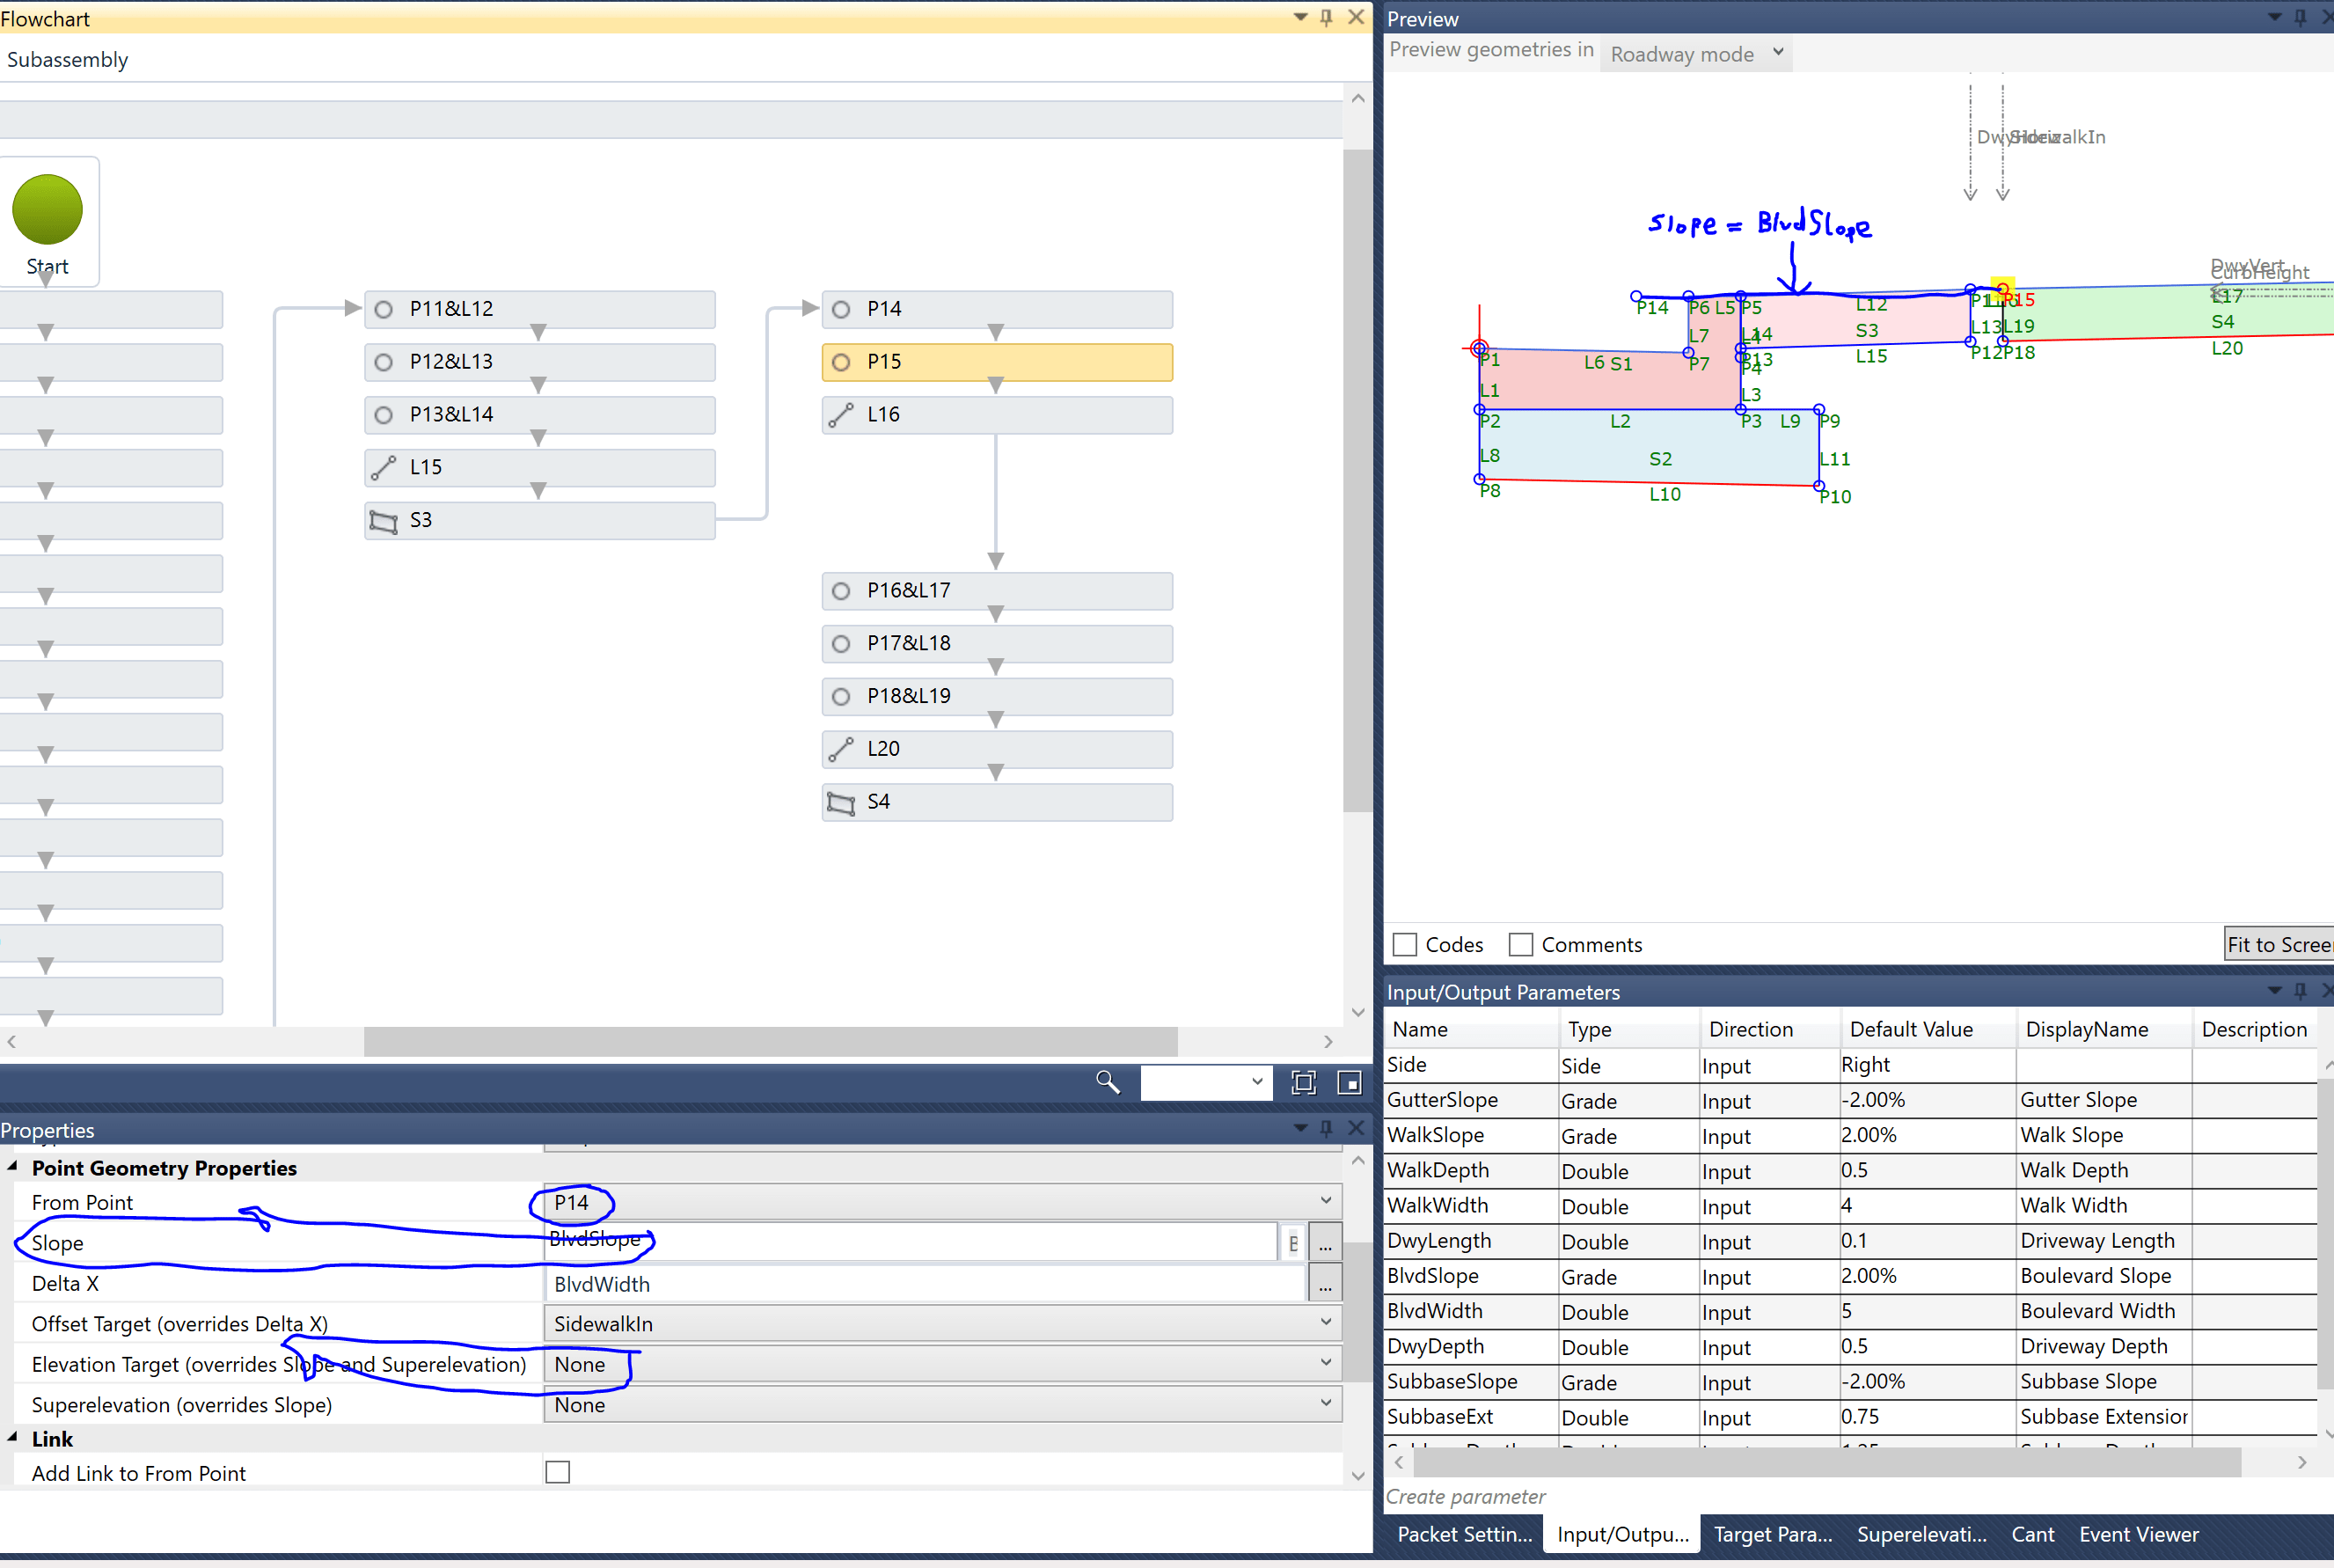Pin the Preview panel
Viewport: 2334px width, 1568px height.
tap(2300, 18)
